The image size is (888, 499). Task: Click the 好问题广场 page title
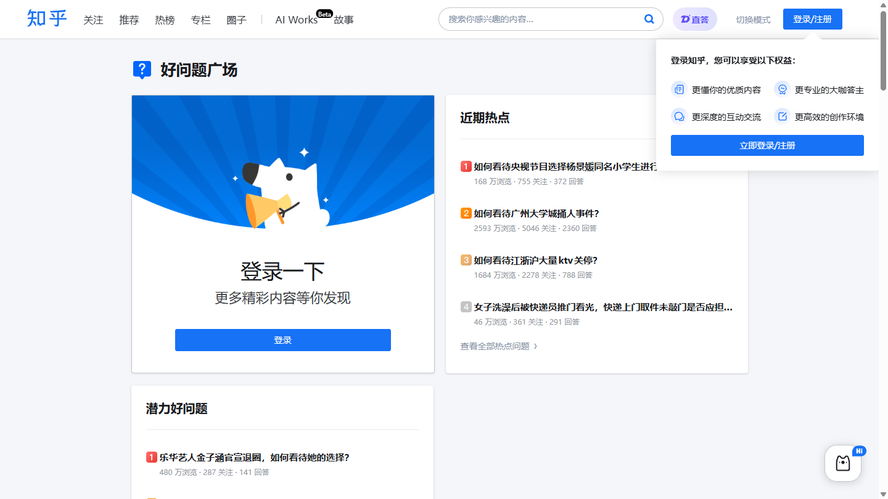tap(199, 70)
